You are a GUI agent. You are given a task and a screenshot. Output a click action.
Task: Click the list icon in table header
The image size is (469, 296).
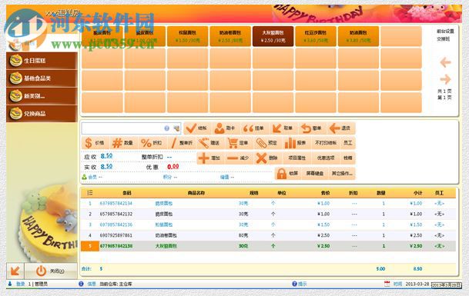click(90, 193)
